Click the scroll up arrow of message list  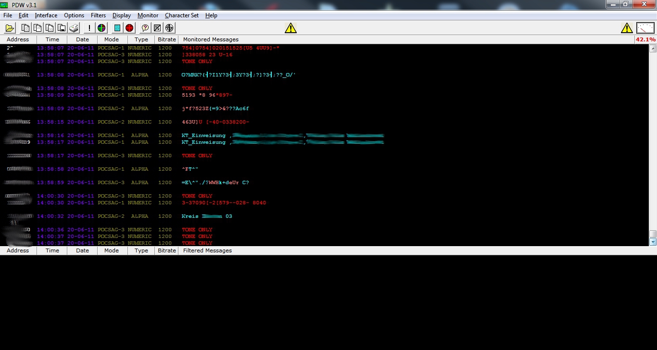(x=653, y=49)
